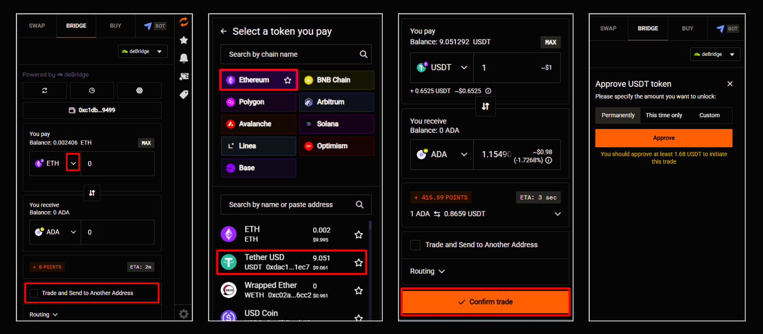Star the Wrapped Ether token row

click(x=359, y=291)
